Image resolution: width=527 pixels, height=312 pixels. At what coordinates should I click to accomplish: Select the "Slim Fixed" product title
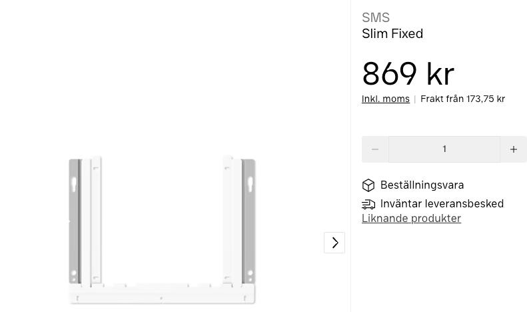click(392, 34)
